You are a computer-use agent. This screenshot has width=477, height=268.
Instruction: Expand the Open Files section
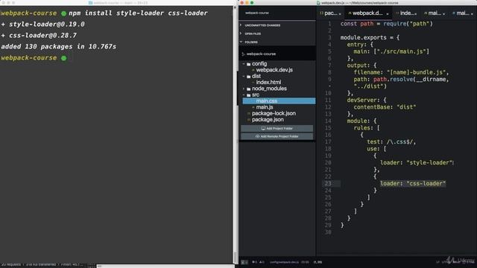coord(241,33)
